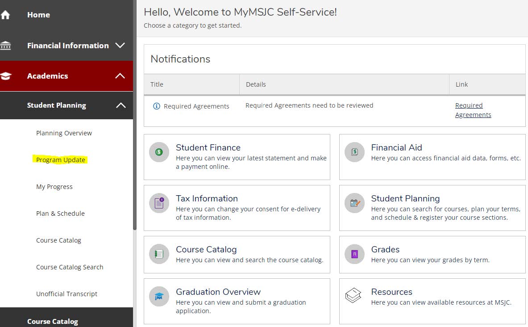The height and width of the screenshot is (327, 528).
Task: Click the sidebar vertical scrollbar
Action: 135,179
